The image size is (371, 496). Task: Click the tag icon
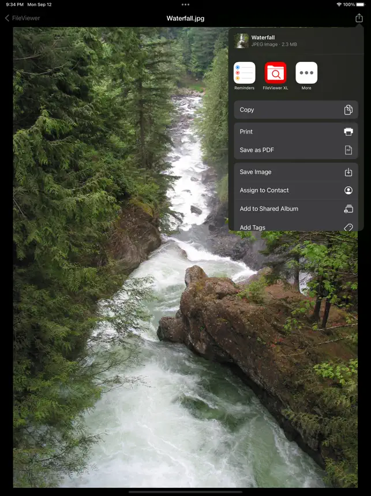pyautogui.click(x=348, y=227)
